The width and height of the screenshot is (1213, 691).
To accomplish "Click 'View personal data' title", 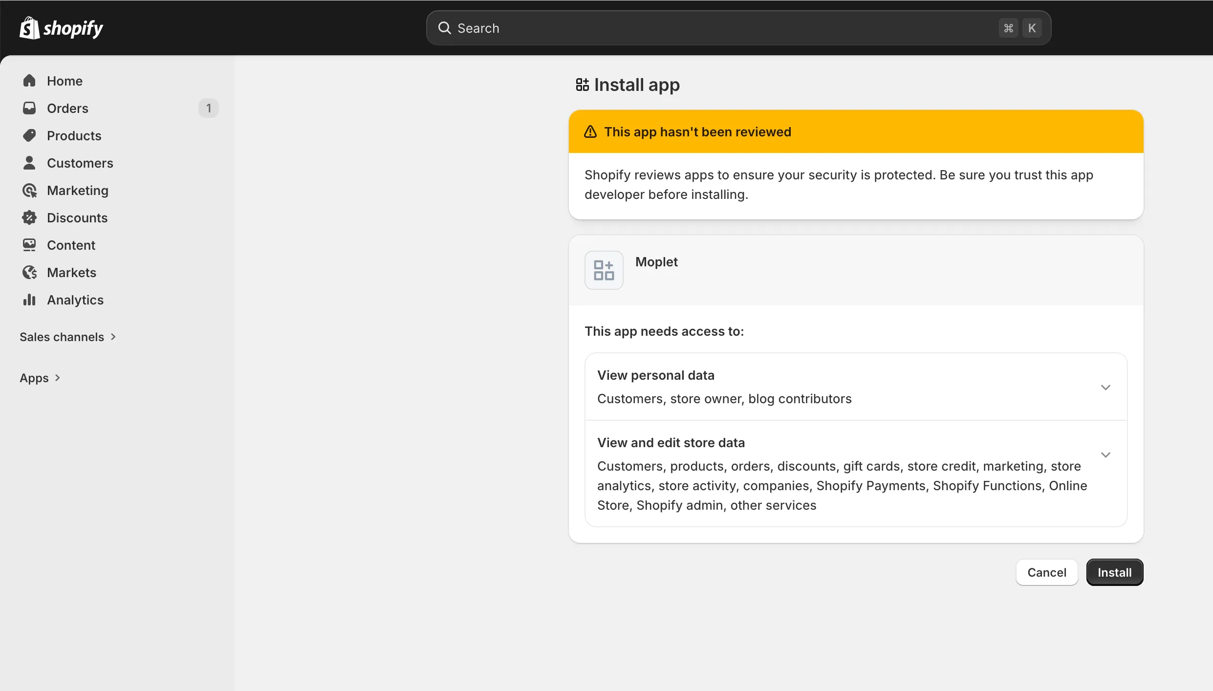I will [656, 375].
